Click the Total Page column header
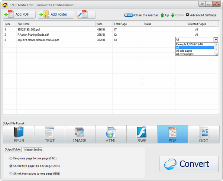Viewport: 223px width, 181px height. [x=127, y=24]
